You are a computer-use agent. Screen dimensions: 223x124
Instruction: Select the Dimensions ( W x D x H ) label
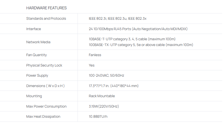45,86
